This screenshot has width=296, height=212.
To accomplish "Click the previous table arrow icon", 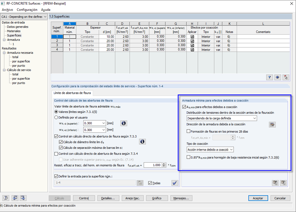I will tap(15, 198).
